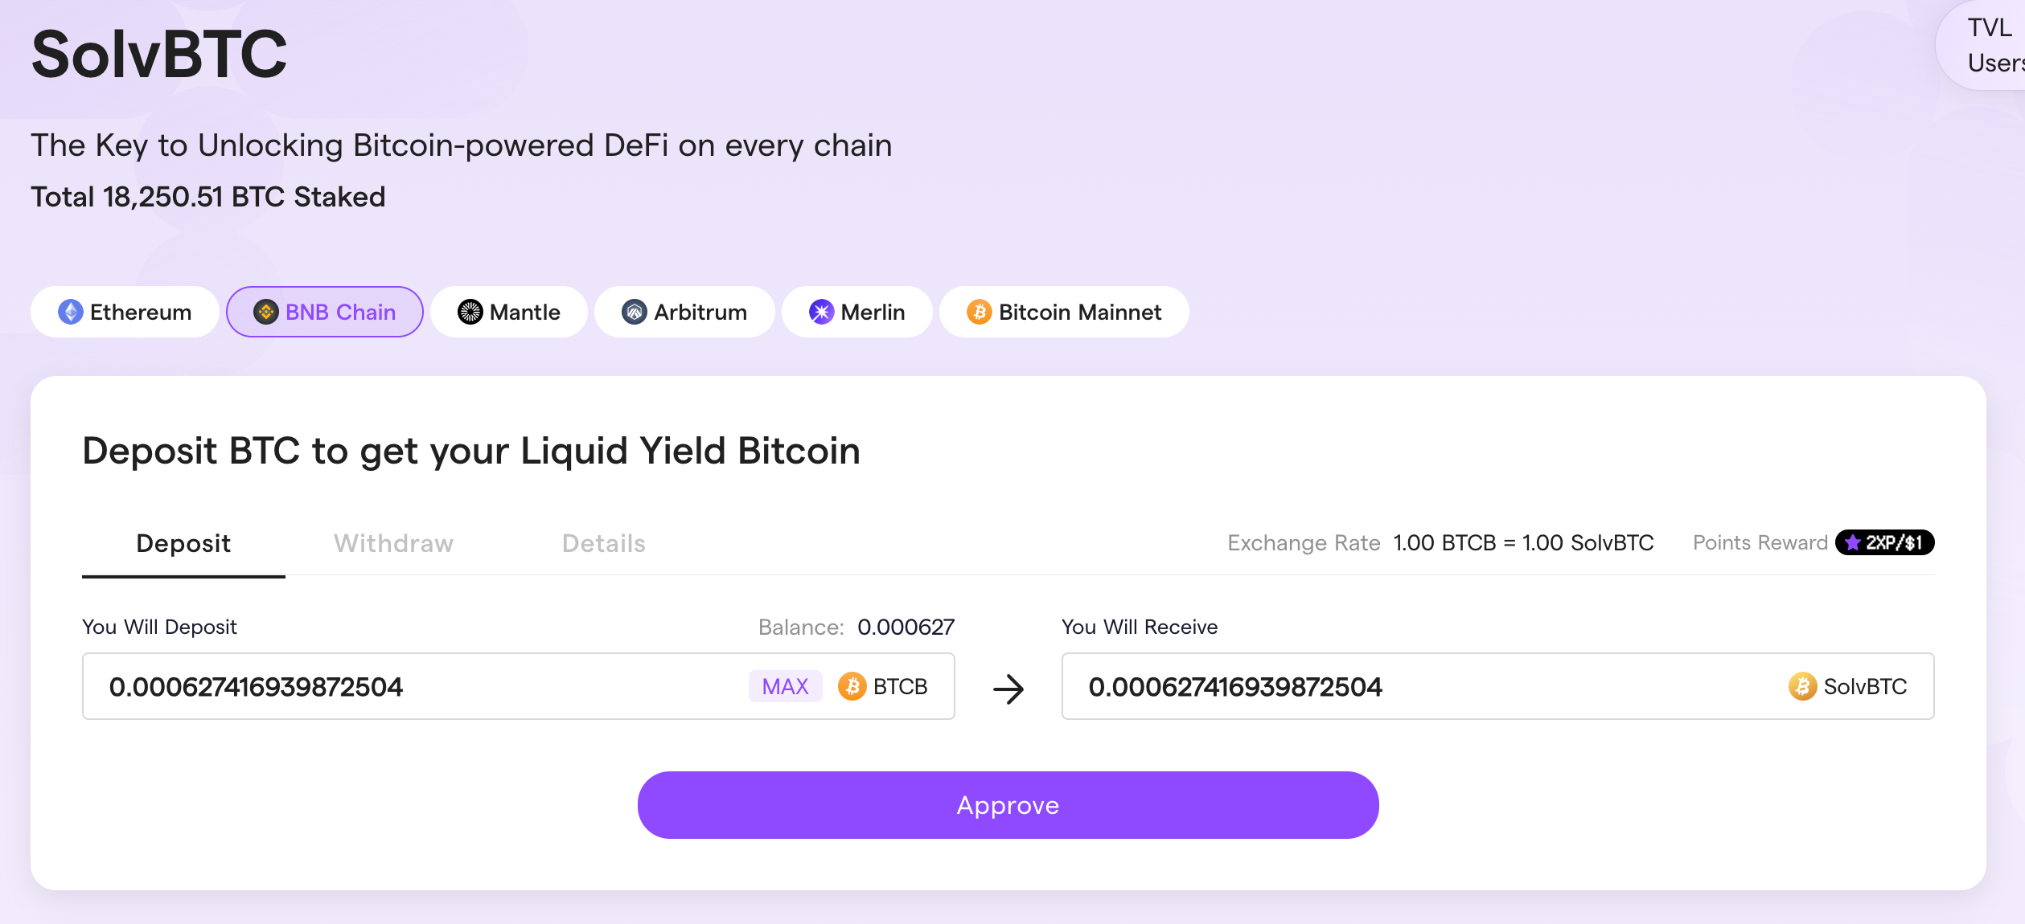Image resolution: width=2025 pixels, height=924 pixels.
Task: Click the Ethereum chain logo icon
Action: (71, 312)
